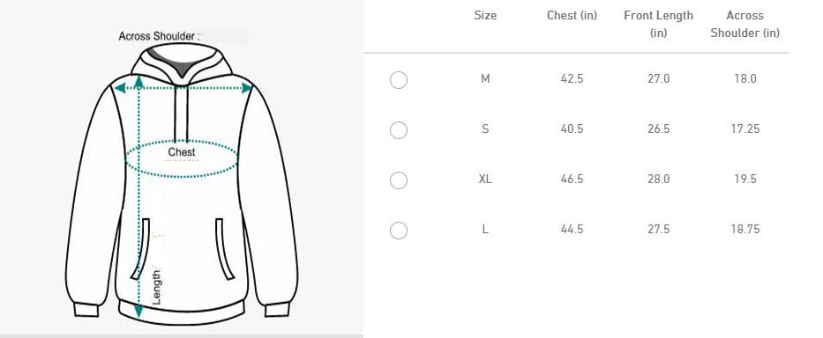Click the 18.75 shoulder value for size L
The width and height of the screenshot is (823, 338).
[744, 229]
